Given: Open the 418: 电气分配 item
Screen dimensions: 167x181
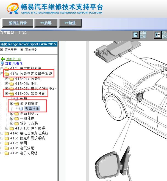Looking at the screenshot, I should 22,148.
